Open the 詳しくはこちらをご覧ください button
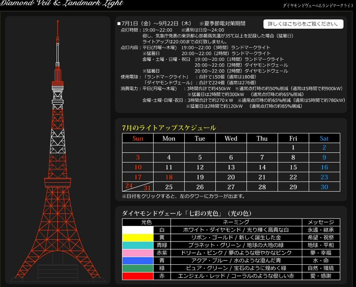Image resolution: width=356 pixels, height=287 pixels. point(303,24)
